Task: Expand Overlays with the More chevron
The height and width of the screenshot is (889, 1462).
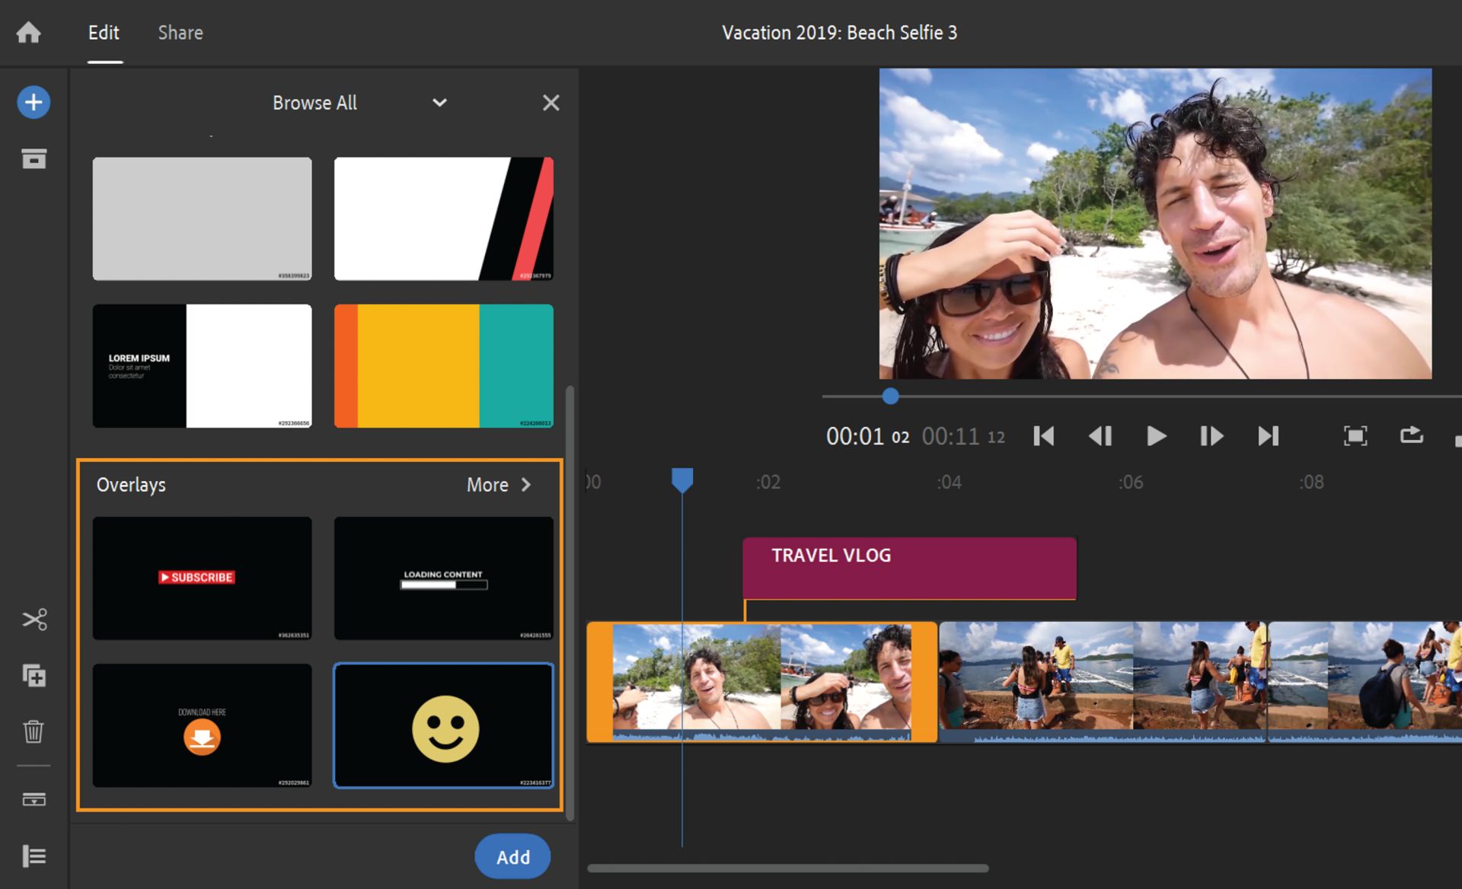Action: point(525,485)
